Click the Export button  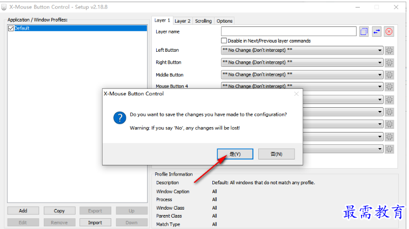95,211
